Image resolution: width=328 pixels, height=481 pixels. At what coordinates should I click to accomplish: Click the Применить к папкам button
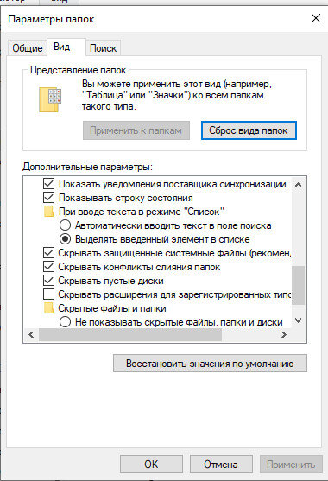[x=136, y=130]
